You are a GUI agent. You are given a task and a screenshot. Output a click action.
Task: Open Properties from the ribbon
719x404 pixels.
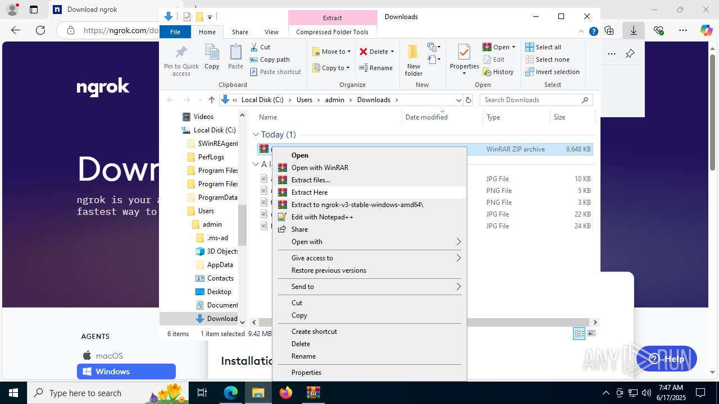point(464,61)
